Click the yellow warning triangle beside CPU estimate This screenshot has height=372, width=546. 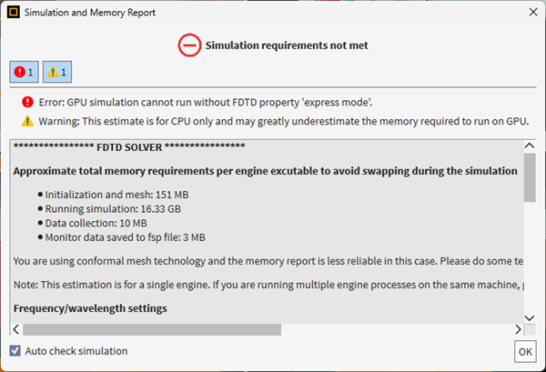27,121
